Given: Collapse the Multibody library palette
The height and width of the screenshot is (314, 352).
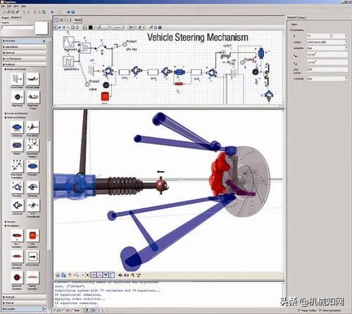Looking at the screenshot, I should click(24, 64).
